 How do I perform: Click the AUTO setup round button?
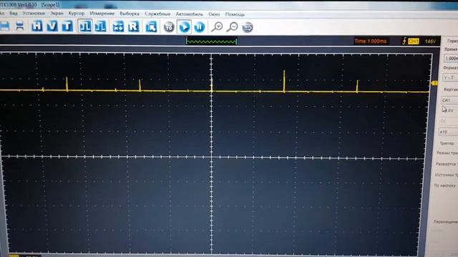tap(169, 27)
